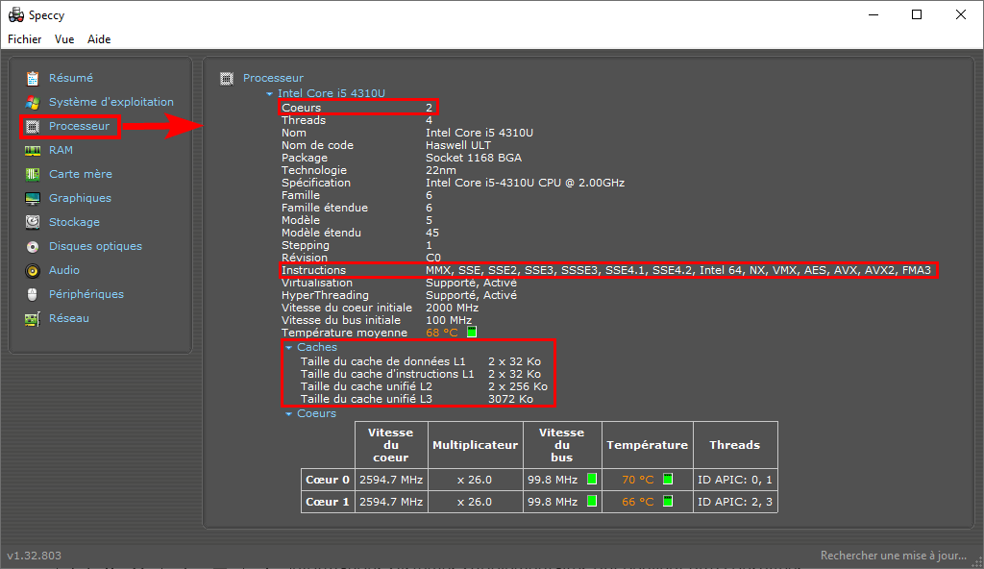
Task: Click the Spécification CPU @ 2.00GHz value
Action: (x=525, y=183)
